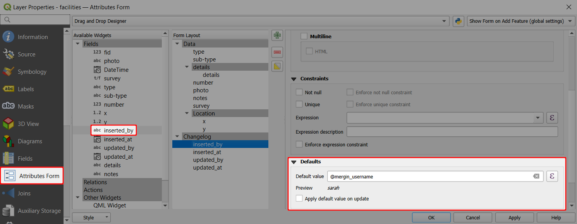The width and height of the screenshot is (577, 224).
Task: Focus the settings search box
Action: (35, 20)
